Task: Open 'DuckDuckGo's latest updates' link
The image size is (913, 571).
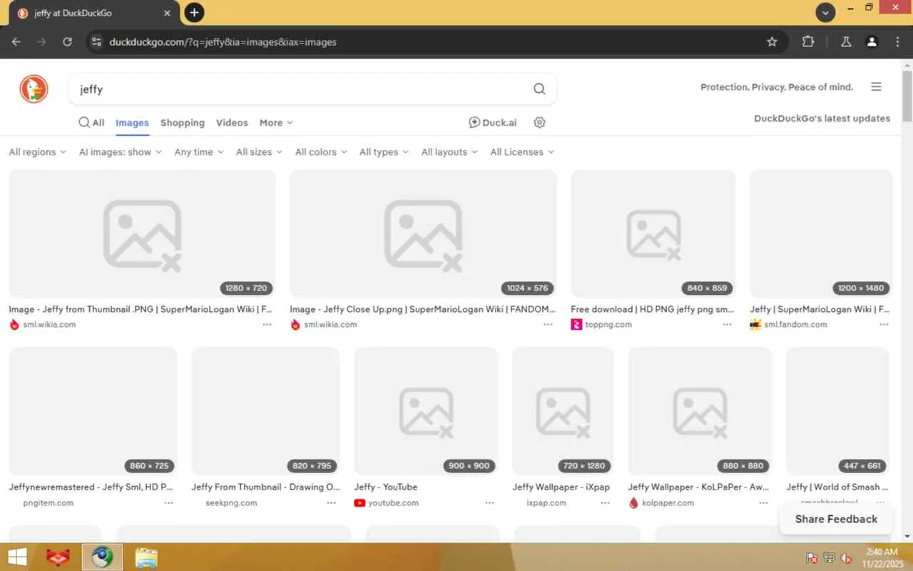Action: pyautogui.click(x=822, y=118)
